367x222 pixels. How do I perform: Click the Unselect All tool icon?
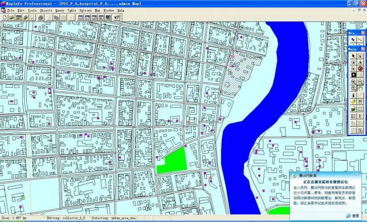click(x=361, y=68)
